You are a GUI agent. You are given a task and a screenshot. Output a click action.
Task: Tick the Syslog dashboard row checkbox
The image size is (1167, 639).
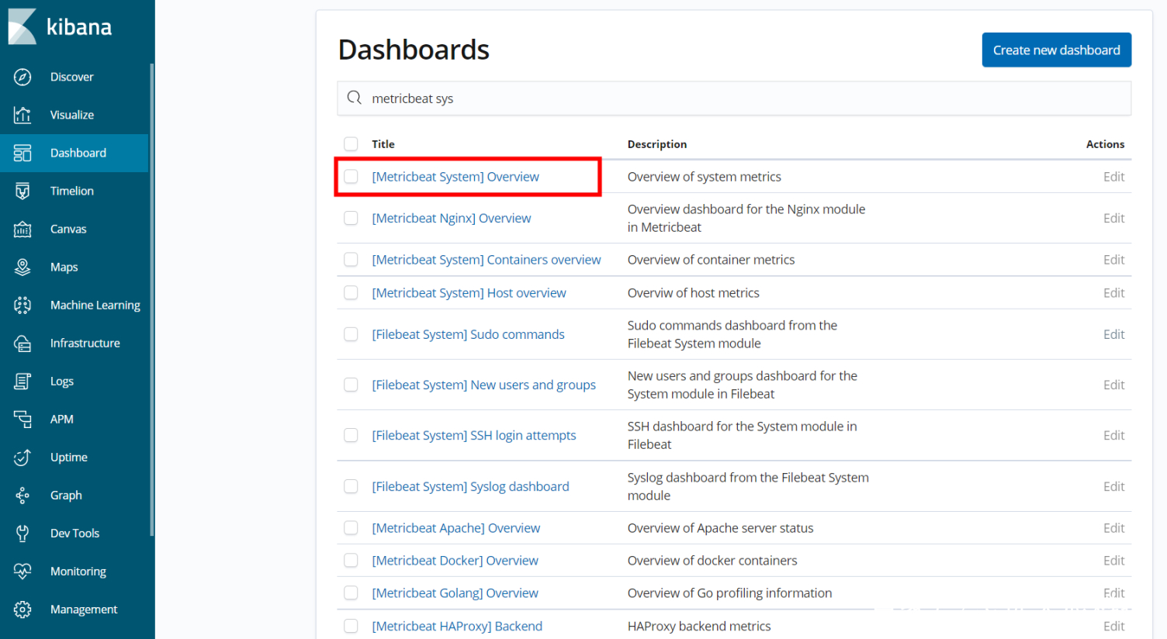(x=351, y=486)
